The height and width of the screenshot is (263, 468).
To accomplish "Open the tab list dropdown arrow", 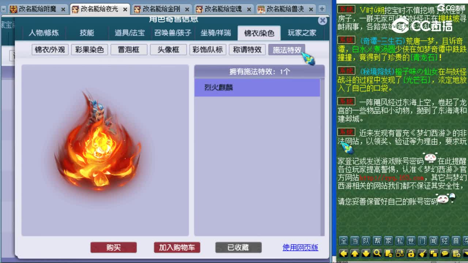I will (3, 9).
